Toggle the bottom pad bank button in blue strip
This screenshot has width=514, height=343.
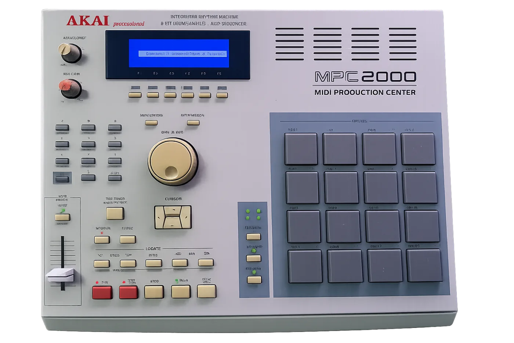pos(254,280)
